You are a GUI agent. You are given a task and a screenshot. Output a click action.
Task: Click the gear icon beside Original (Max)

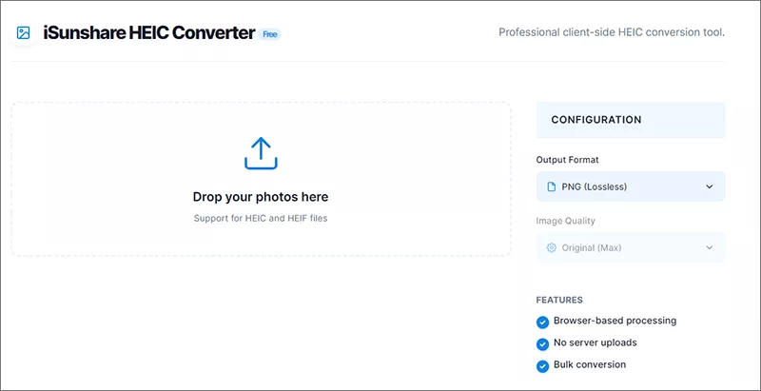pos(552,248)
